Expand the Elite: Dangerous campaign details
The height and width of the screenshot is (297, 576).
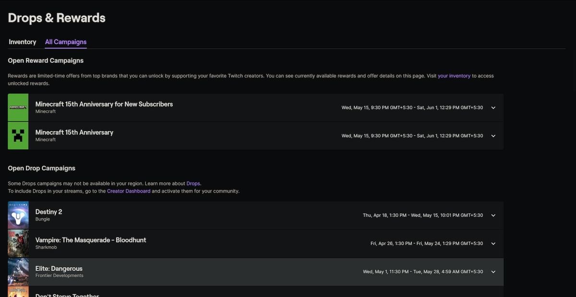coord(493,271)
